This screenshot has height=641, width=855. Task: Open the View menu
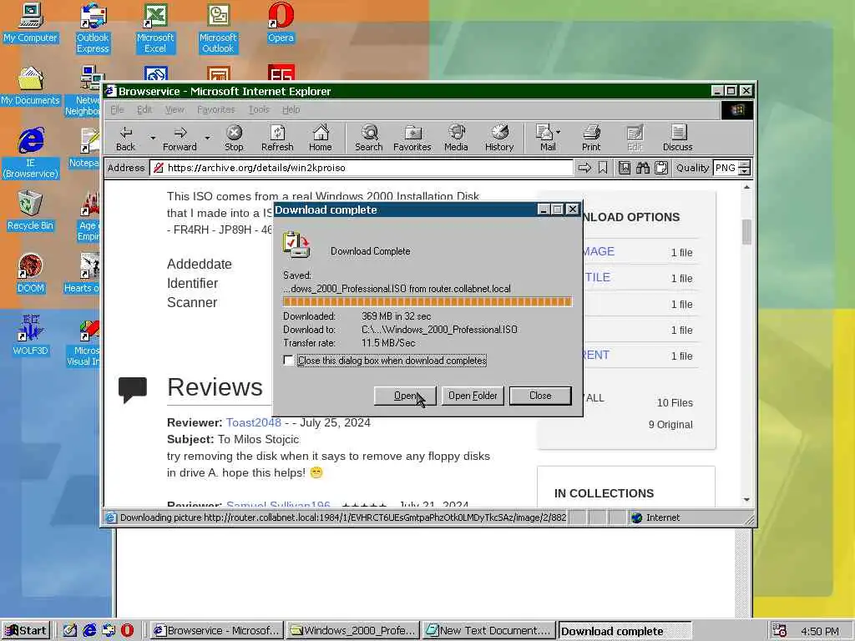[x=175, y=109]
